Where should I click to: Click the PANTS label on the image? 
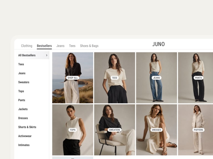[x=198, y=78]
